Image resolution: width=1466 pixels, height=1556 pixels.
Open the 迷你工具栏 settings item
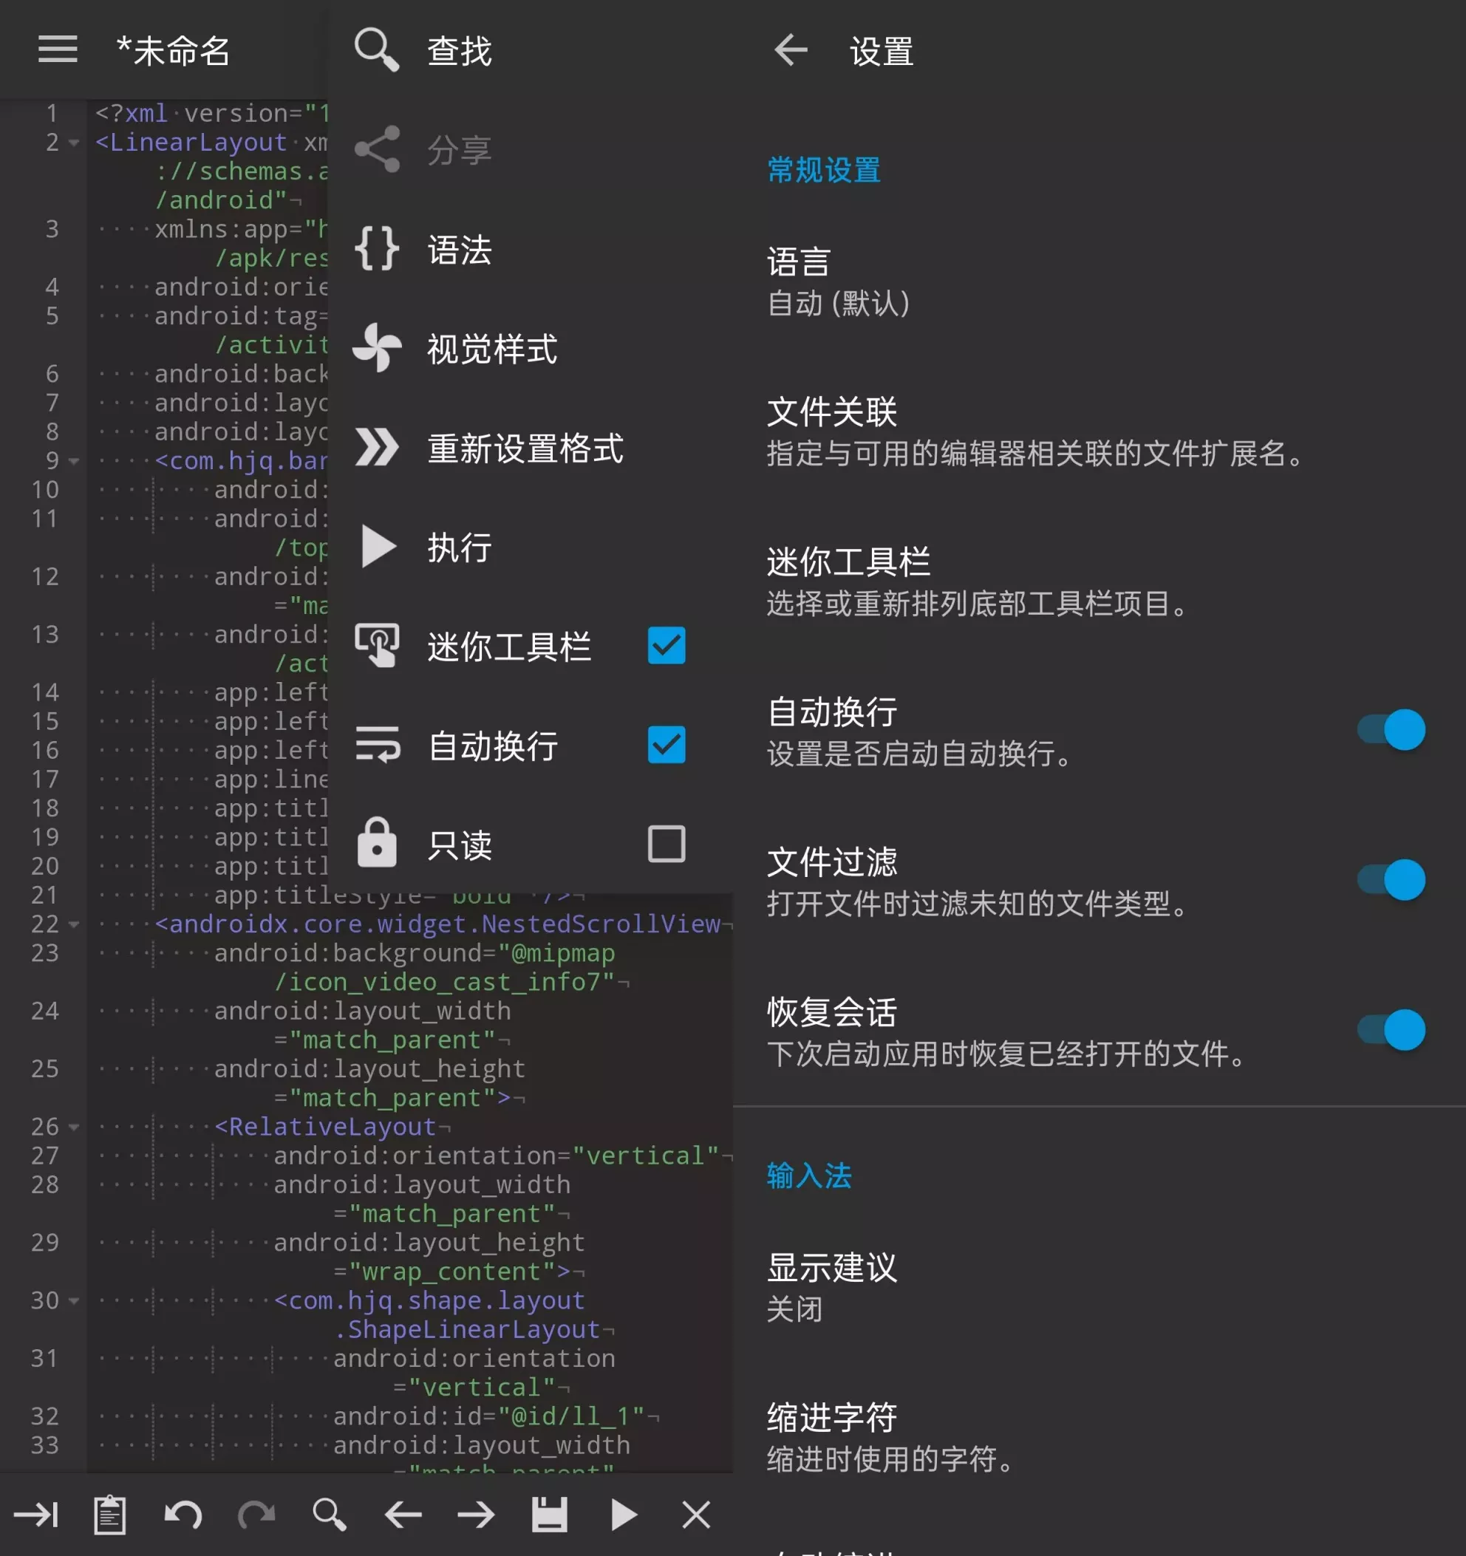[x=1099, y=582]
